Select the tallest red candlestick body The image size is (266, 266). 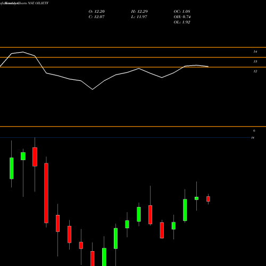(x=46, y=193)
